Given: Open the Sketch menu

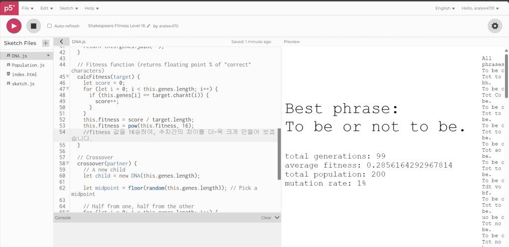Looking at the screenshot, I should (x=68, y=8).
